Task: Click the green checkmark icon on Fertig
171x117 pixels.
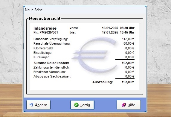Action: (x=76, y=105)
